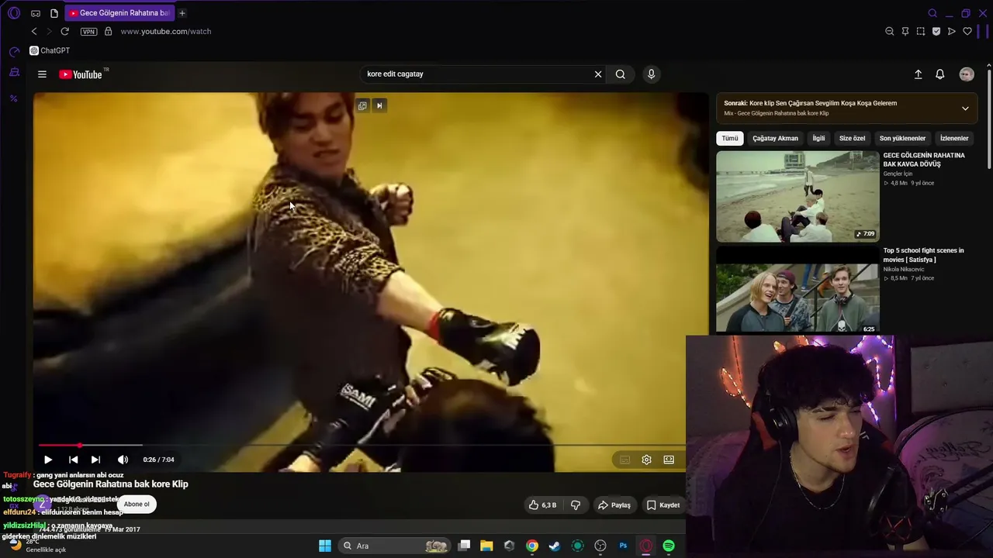The image size is (993, 558).
Task: Select the Gece Gölgenin Rahatına browser tab
Action: click(x=119, y=13)
